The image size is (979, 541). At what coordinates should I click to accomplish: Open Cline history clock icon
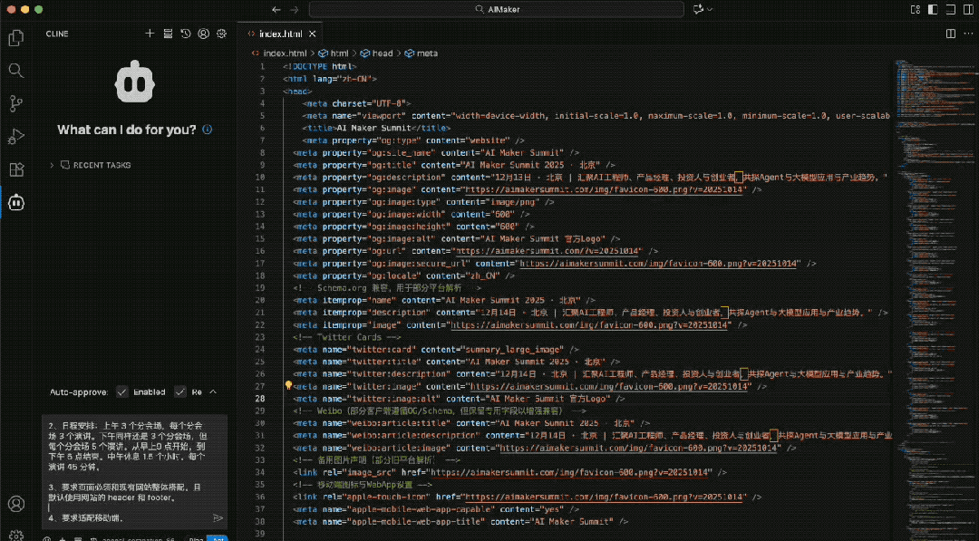185,34
